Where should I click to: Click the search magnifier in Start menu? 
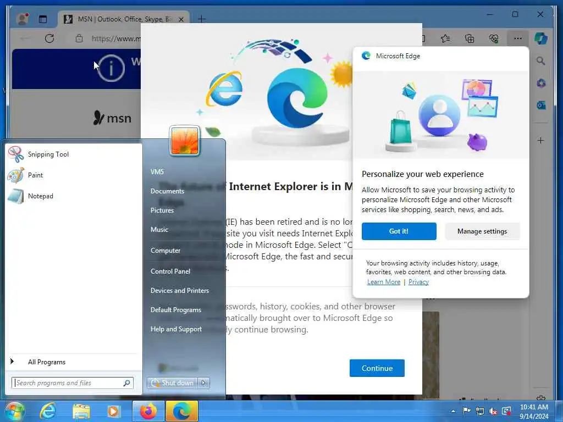(127, 383)
